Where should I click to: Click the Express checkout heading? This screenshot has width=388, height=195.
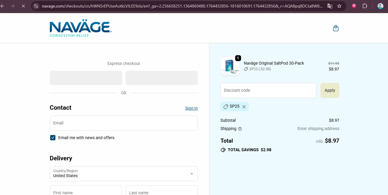[124, 64]
